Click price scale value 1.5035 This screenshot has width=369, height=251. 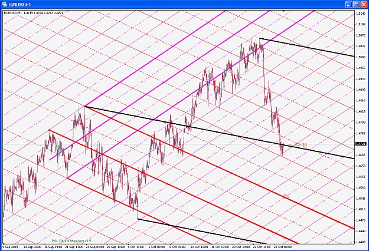click(x=361, y=47)
